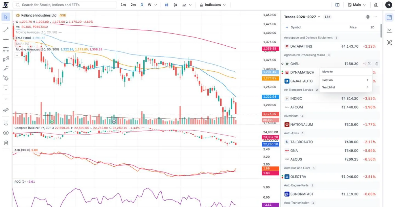Switch to the 1m timeframe
The height and width of the screenshot is (207, 395).
(x=123, y=5)
